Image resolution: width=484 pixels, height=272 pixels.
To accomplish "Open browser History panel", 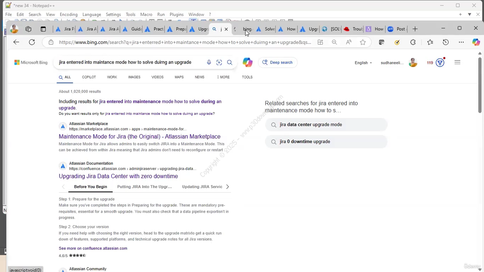I will pyautogui.click(x=446, y=42).
